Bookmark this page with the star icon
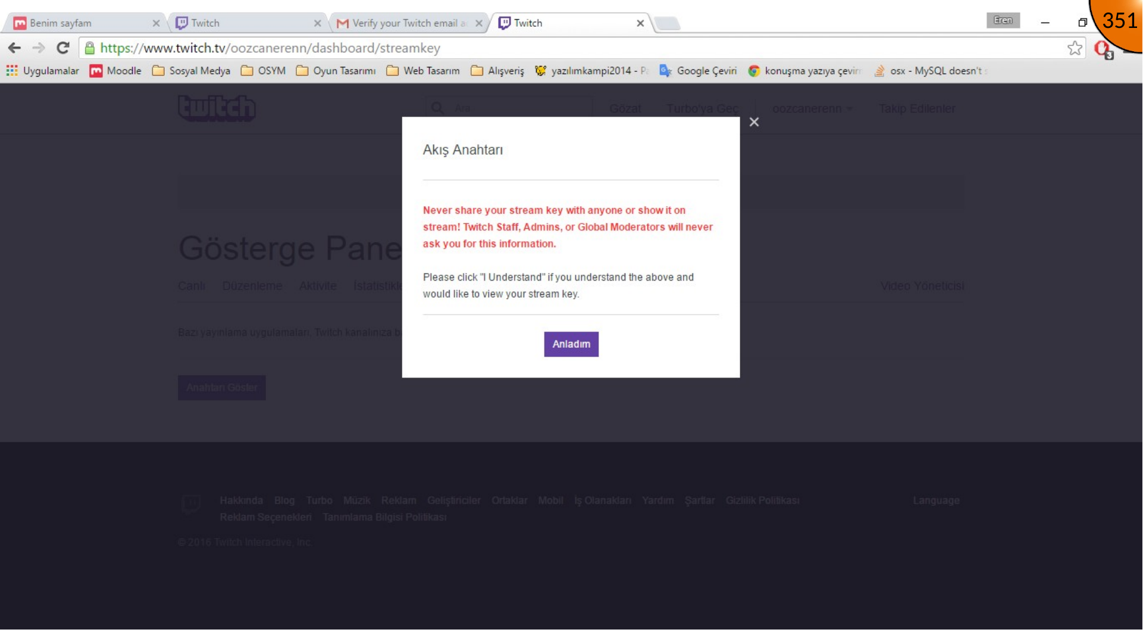1143x642 pixels. pyautogui.click(x=1075, y=48)
